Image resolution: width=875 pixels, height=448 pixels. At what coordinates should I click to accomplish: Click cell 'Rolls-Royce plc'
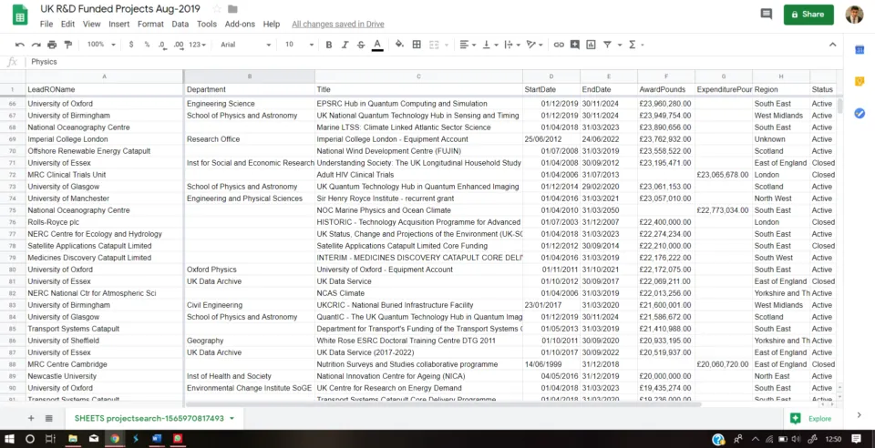tap(104, 222)
